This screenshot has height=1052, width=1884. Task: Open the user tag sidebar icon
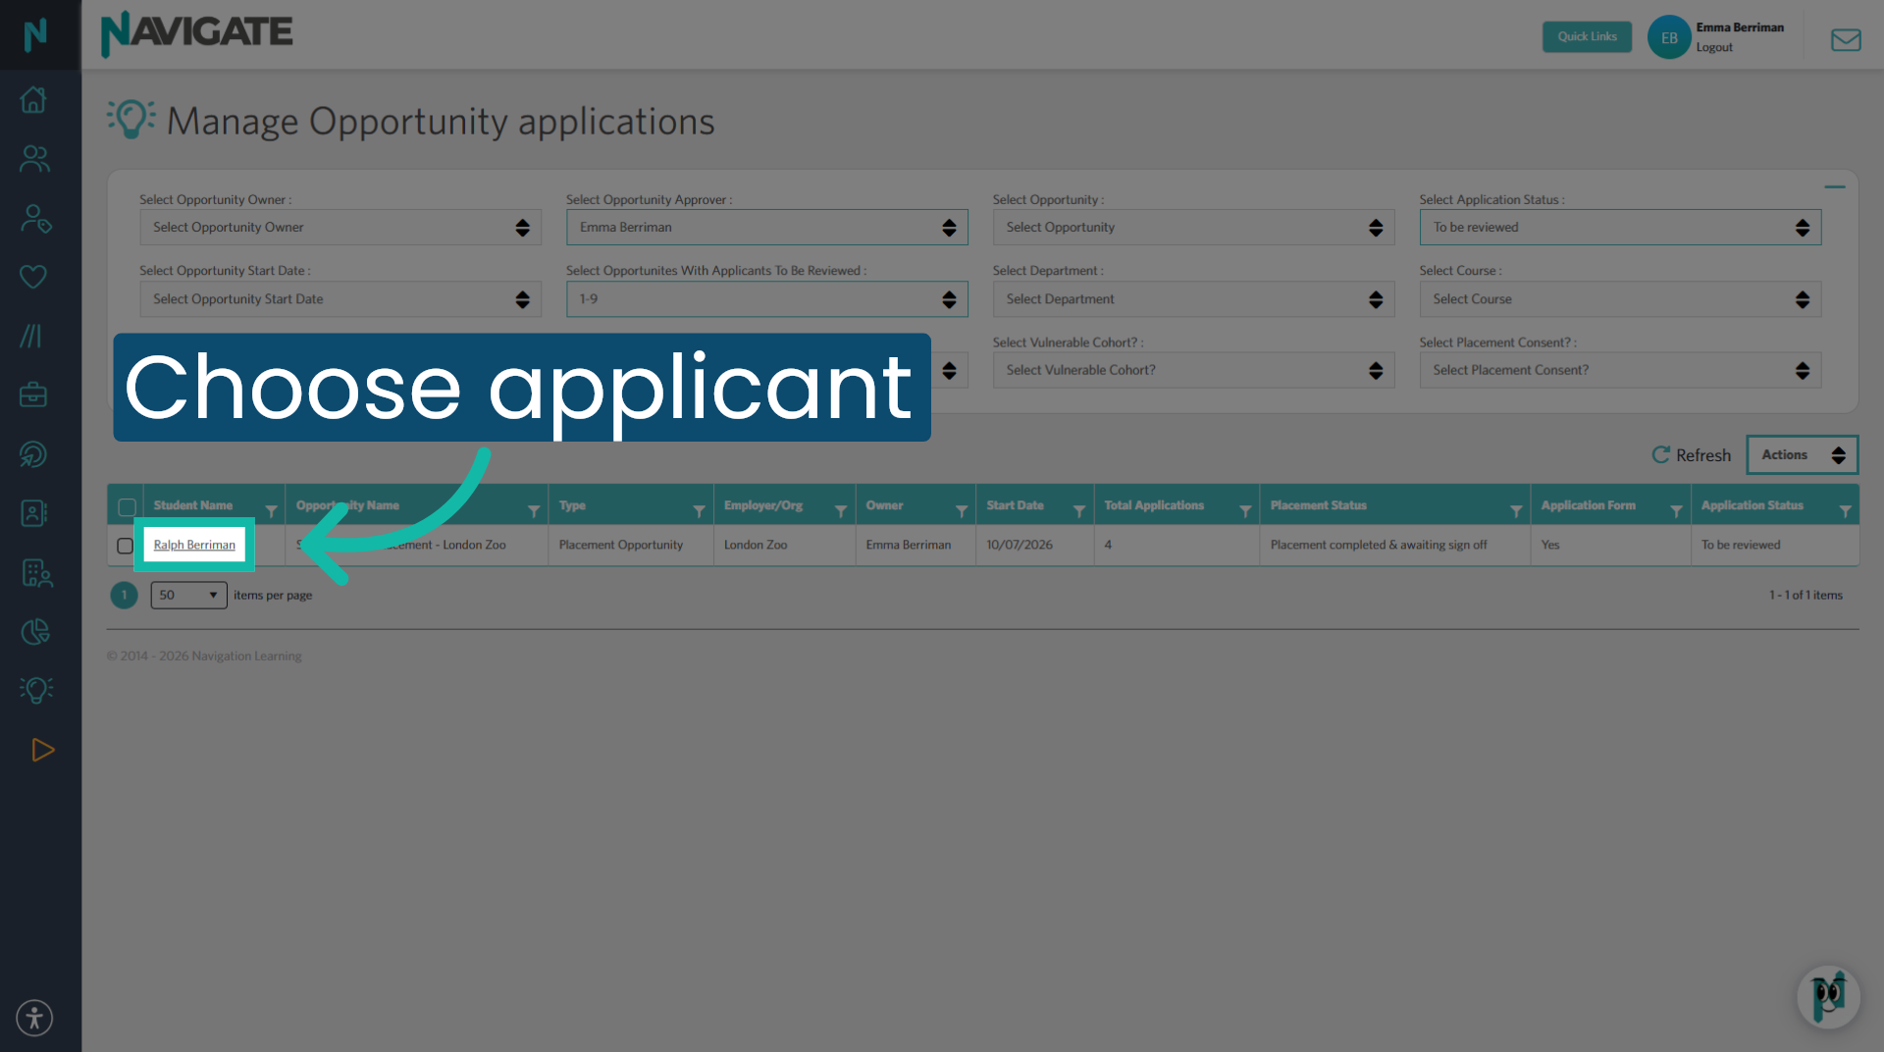[35, 218]
